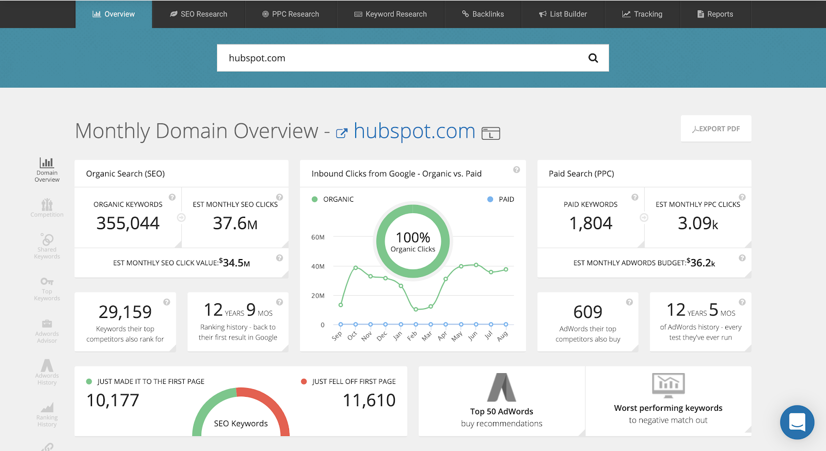Open the chat support bubble
Screen dimensions: 826x451
[x=797, y=422]
